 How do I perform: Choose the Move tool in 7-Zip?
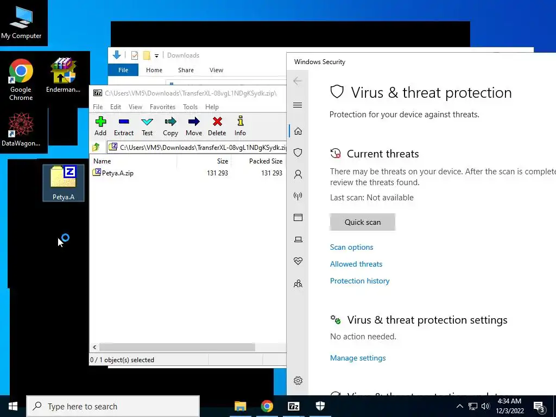194,126
